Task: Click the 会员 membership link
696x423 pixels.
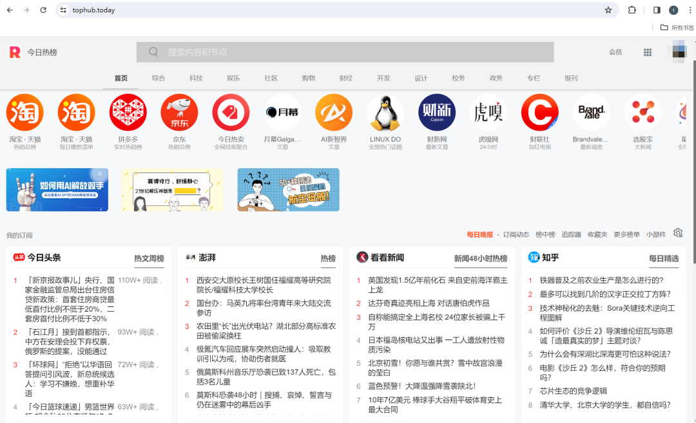Action: (615, 52)
